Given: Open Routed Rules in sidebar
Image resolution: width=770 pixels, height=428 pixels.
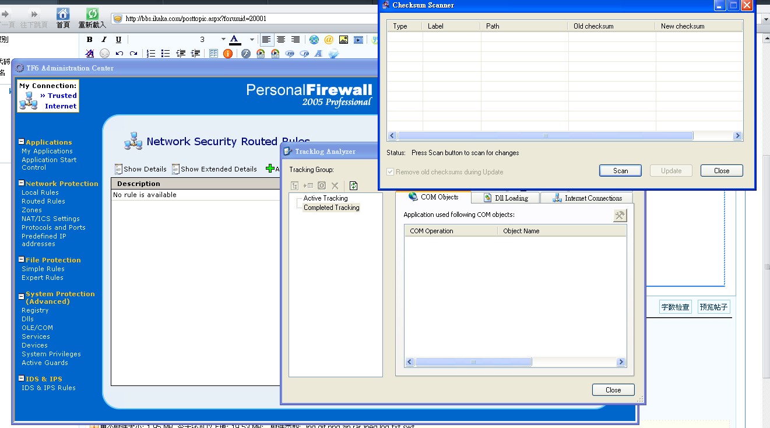Looking at the screenshot, I should tap(43, 201).
